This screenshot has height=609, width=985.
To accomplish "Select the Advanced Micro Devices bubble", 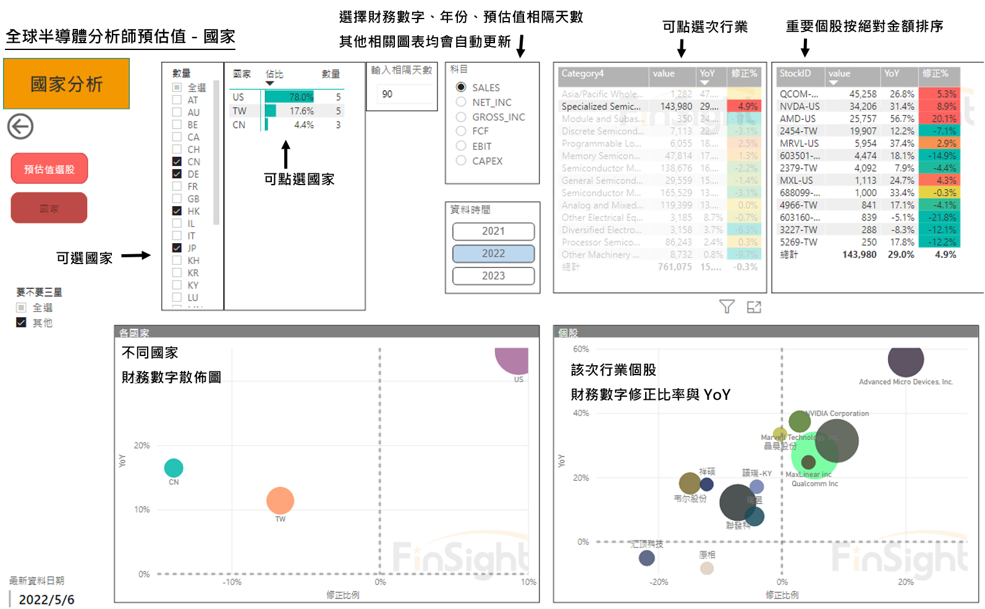I will tap(905, 360).
